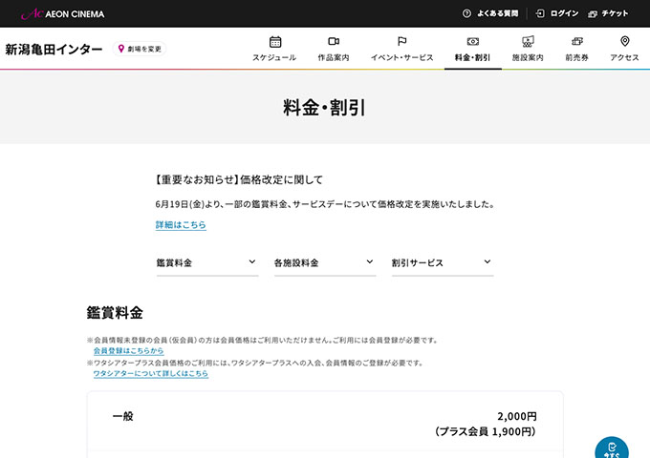Open 会員登録はこちらから link
650x458 pixels.
tap(128, 351)
